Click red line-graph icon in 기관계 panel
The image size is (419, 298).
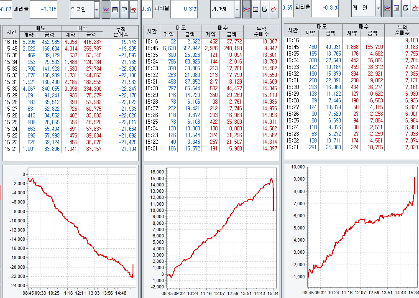[274, 9]
